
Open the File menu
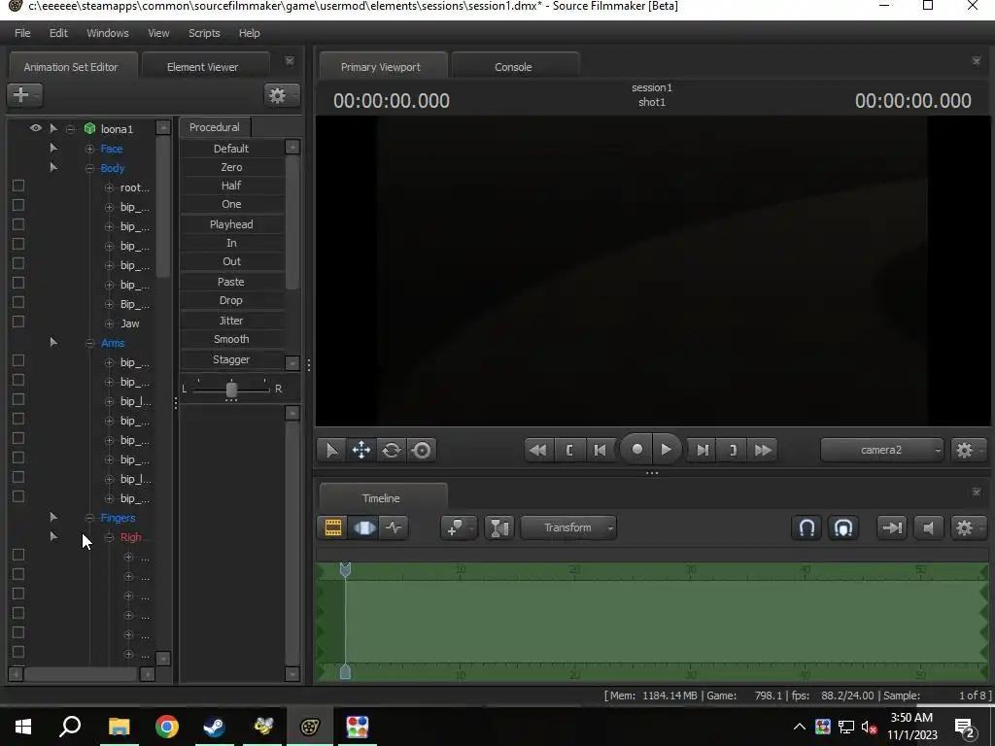point(22,33)
